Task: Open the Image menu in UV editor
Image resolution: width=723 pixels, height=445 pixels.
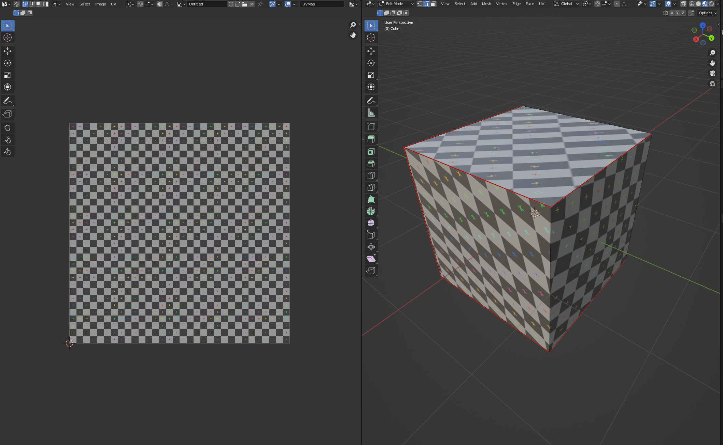Action: pos(100,4)
